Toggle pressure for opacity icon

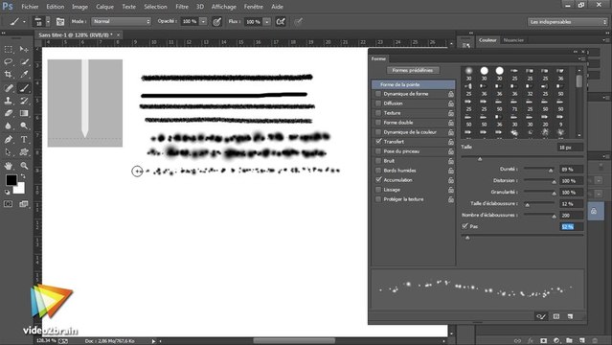tap(216, 22)
